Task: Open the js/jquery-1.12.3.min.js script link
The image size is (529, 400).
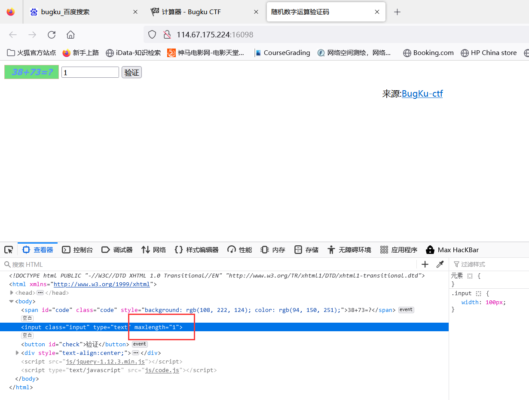Action: pyautogui.click(x=105, y=361)
